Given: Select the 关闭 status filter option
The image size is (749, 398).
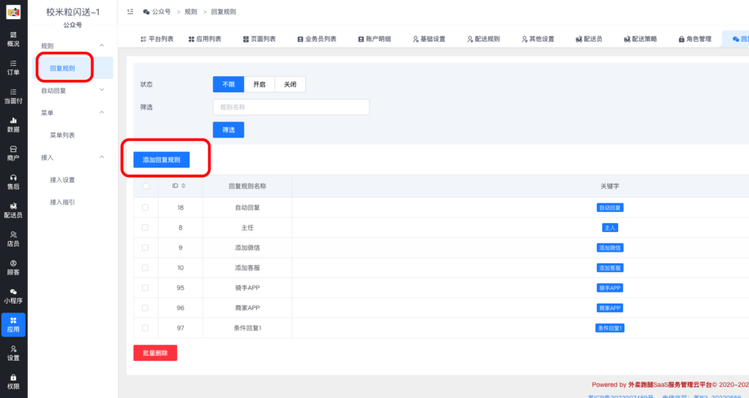Looking at the screenshot, I should click(x=290, y=84).
